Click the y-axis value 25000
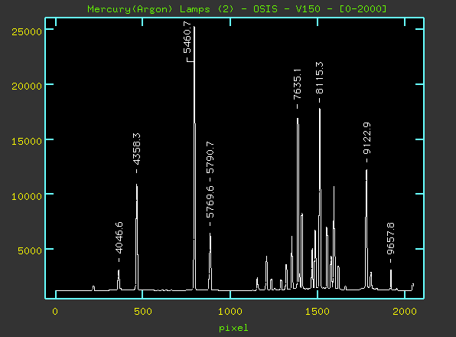Viewport: 456px width, 337px height. click(27, 31)
